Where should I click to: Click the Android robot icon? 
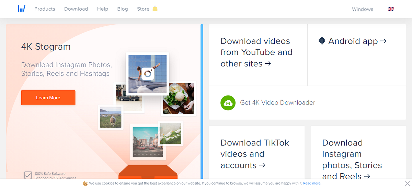pos(322,41)
